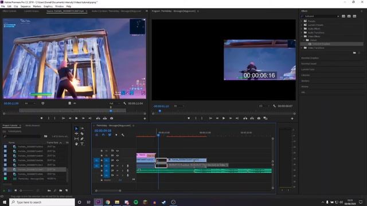Open the File menu
Viewport: 367px width, 206px height.
[x=3, y=6]
